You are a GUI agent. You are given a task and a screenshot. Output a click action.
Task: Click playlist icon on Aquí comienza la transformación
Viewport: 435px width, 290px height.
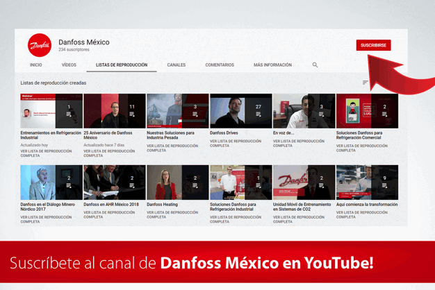(384, 185)
